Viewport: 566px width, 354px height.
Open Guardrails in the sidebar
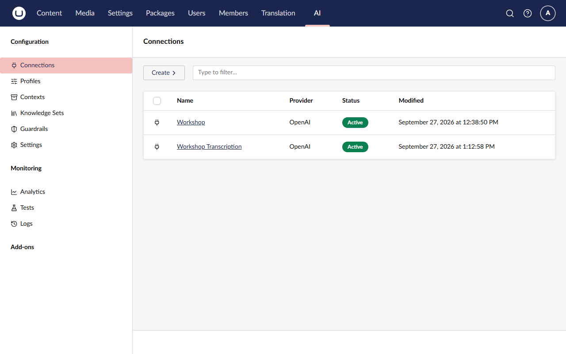point(66,129)
